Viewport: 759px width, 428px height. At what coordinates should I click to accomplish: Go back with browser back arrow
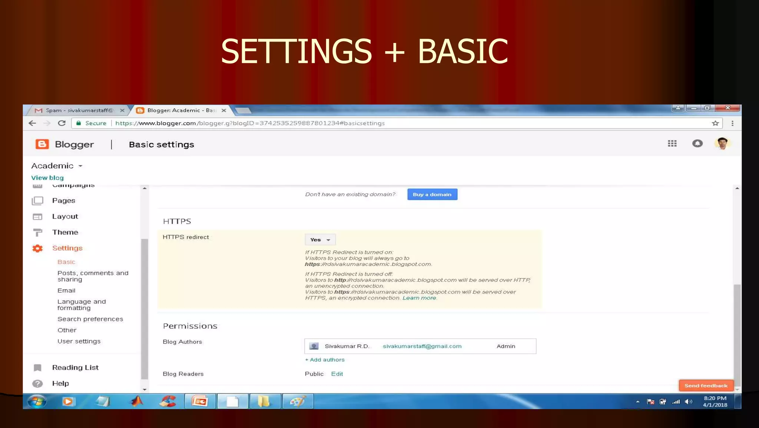[x=32, y=123]
